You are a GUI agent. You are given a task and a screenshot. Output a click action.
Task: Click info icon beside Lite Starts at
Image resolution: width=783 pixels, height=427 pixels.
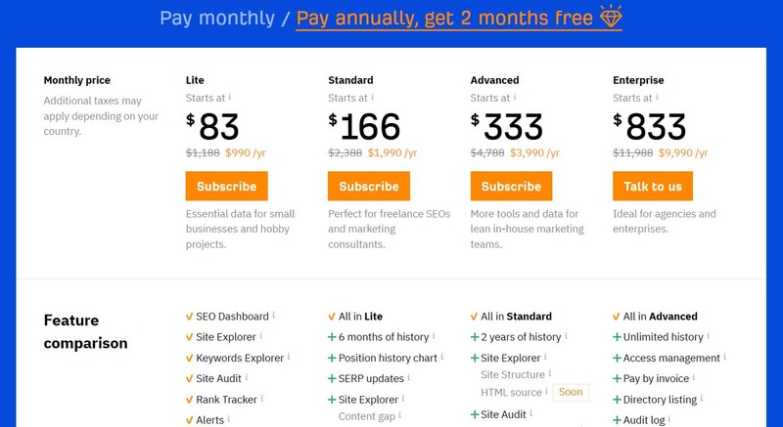(x=230, y=97)
